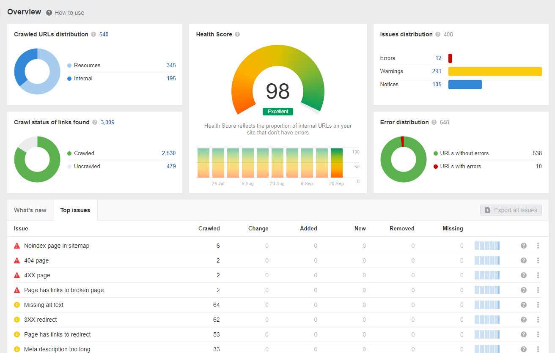Click the Crawled column header
The image size is (555, 353).
209,228
